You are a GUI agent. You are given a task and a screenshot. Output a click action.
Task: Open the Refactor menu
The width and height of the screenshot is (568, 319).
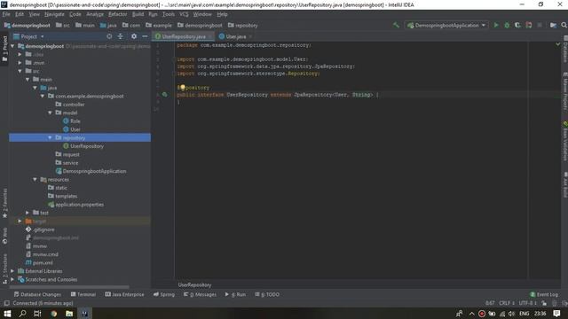118,14
